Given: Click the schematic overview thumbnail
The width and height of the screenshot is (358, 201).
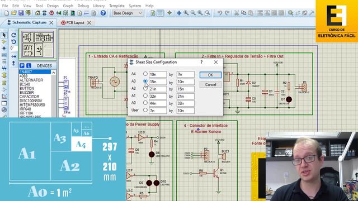Looking at the screenshot, I should click(x=38, y=44).
